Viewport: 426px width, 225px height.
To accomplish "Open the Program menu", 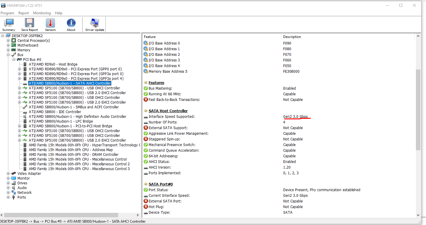I will pos(7,13).
